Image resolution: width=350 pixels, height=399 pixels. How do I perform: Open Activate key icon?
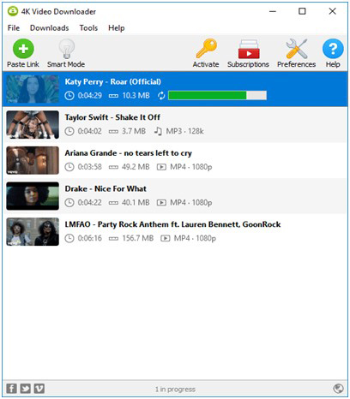click(206, 49)
